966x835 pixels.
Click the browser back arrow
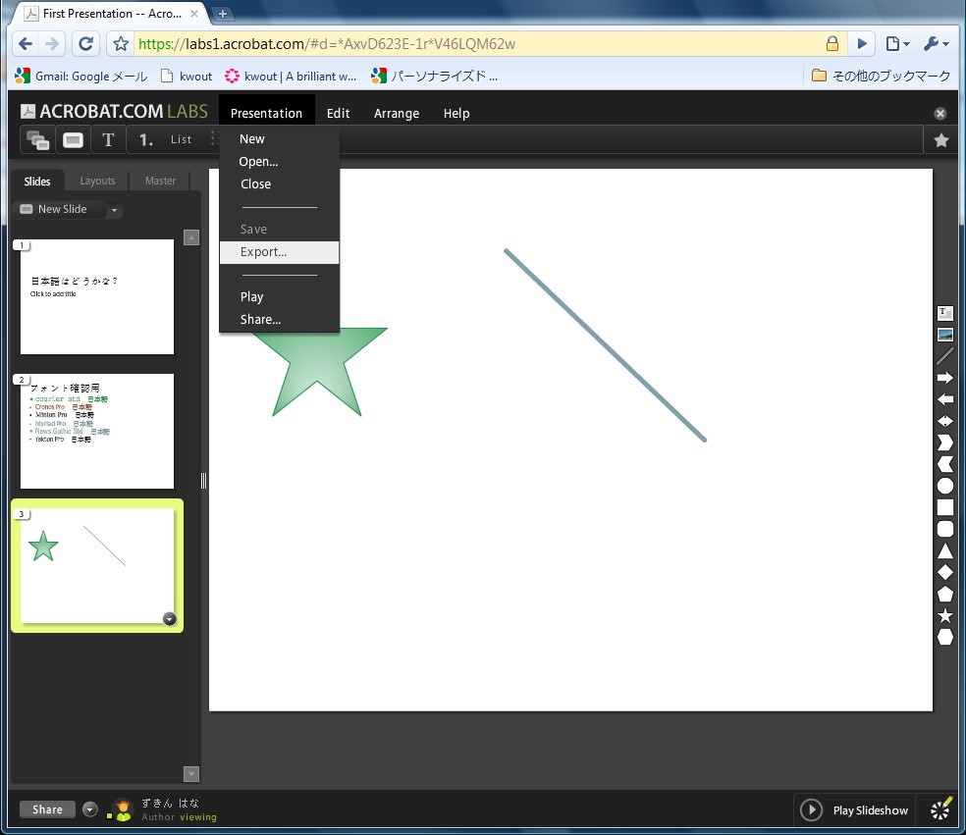26,44
